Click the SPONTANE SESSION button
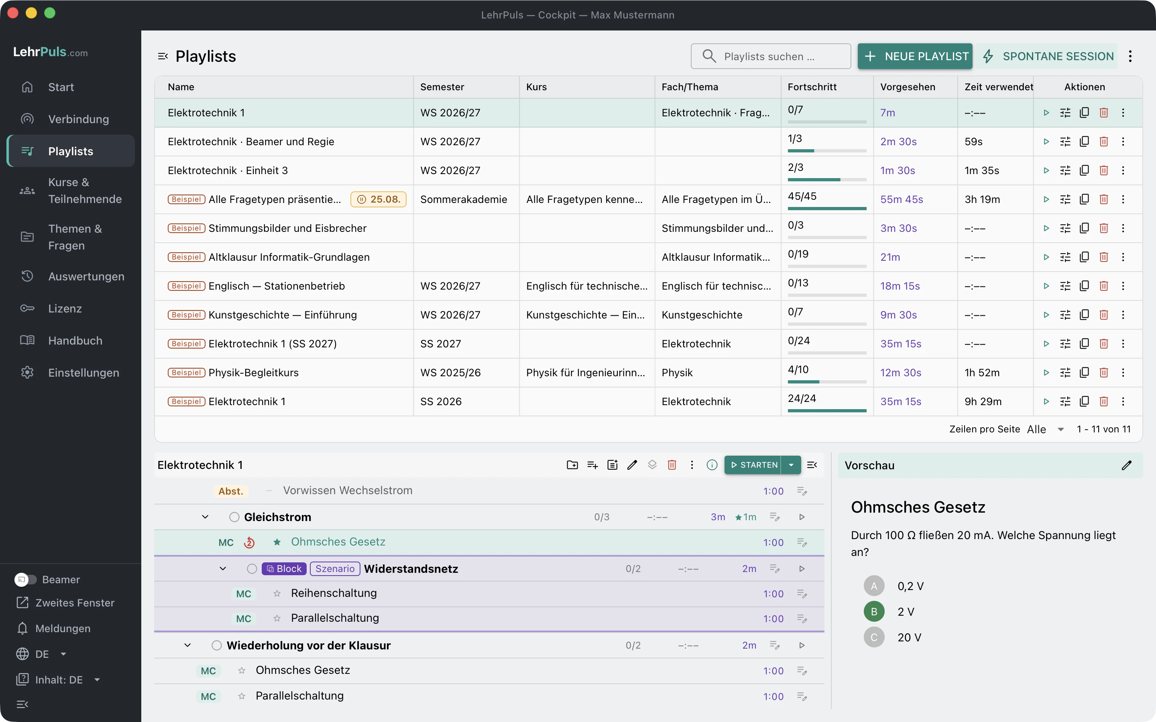The image size is (1156, 722). coord(1047,56)
